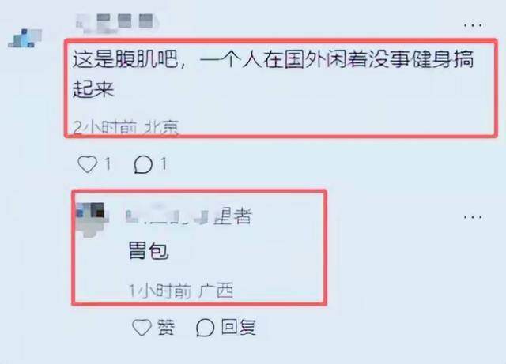This screenshot has height=364, width=506.
Task: Click the 赞 label under the reply
Action: (166, 327)
